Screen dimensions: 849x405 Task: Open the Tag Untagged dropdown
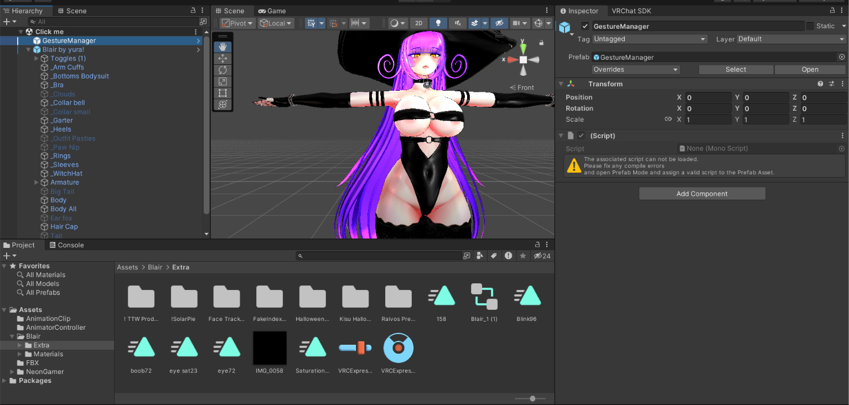click(x=650, y=39)
